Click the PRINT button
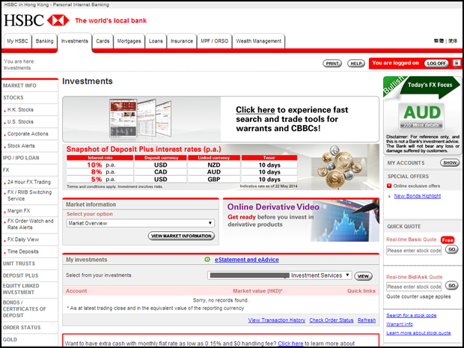Screen dimensions: 464x348 [332, 64]
